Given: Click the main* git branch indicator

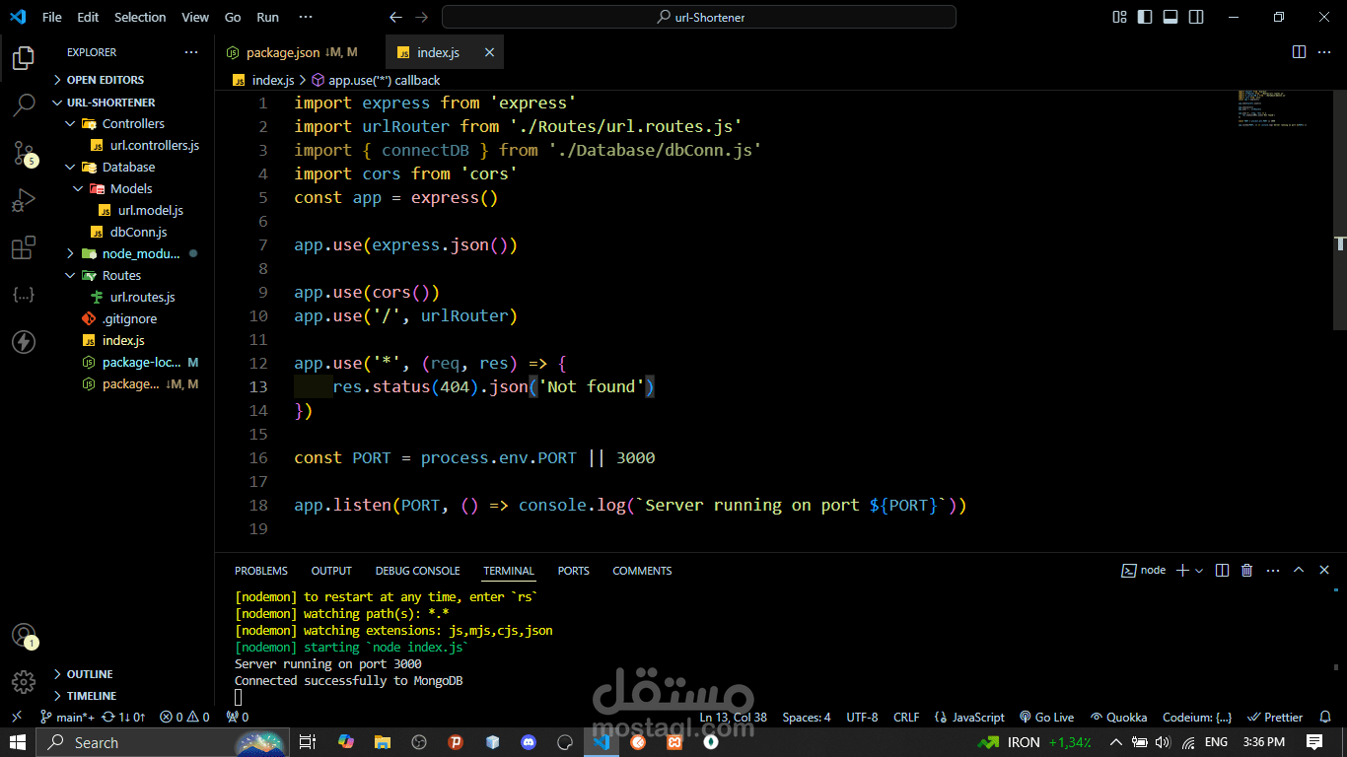Looking at the screenshot, I should [x=67, y=717].
